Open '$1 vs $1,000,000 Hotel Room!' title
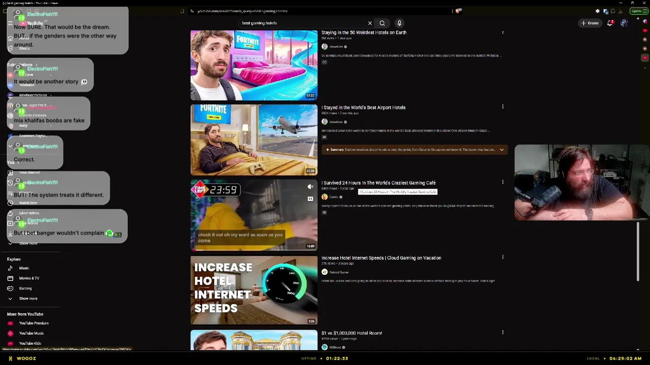Image resolution: width=650 pixels, height=365 pixels. 351,333
